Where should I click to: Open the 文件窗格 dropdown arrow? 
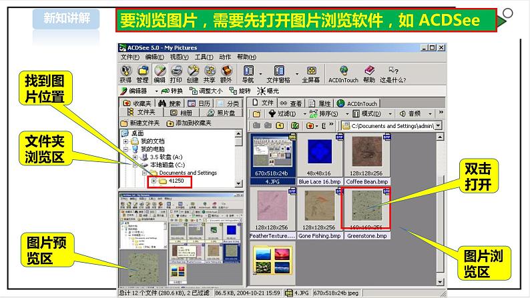[297, 73]
